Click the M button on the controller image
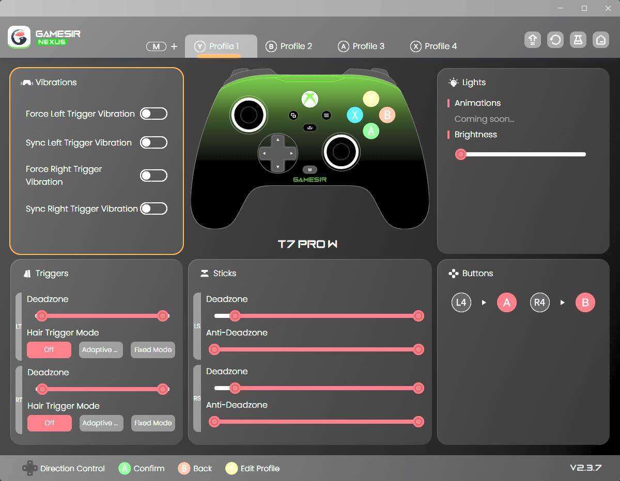This screenshot has height=481, width=620. coord(310,170)
